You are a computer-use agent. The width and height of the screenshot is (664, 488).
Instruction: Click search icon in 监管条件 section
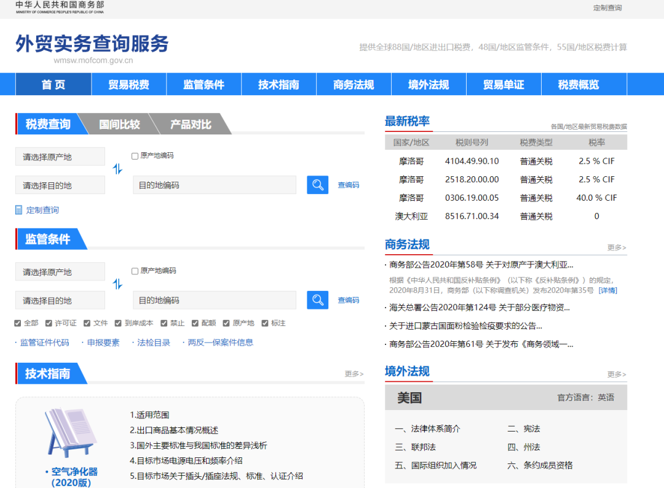pos(317,300)
